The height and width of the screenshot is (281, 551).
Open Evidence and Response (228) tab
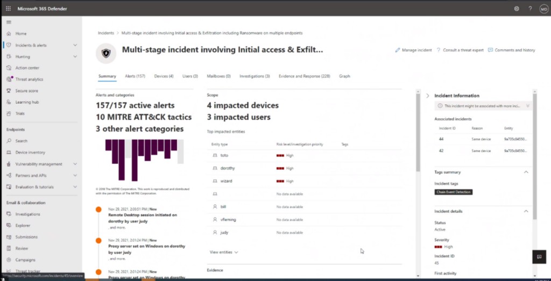[x=305, y=76]
